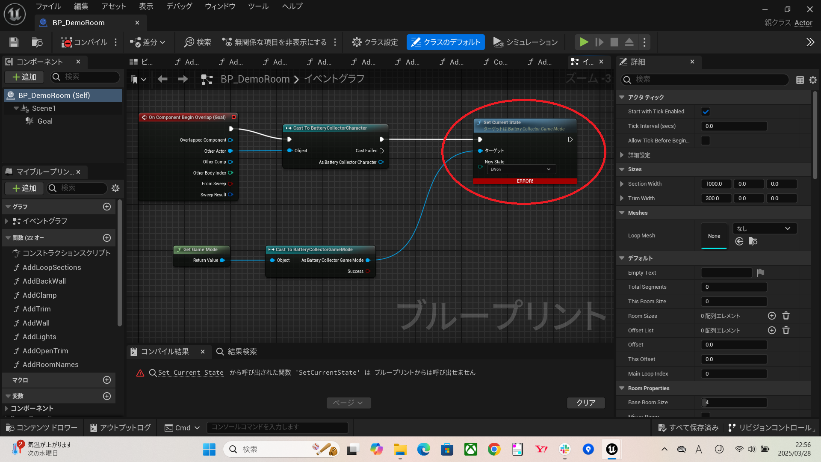The width and height of the screenshot is (821, 462).
Task: Toggle Start with Tick Enabled checkbox
Action: coord(706,112)
